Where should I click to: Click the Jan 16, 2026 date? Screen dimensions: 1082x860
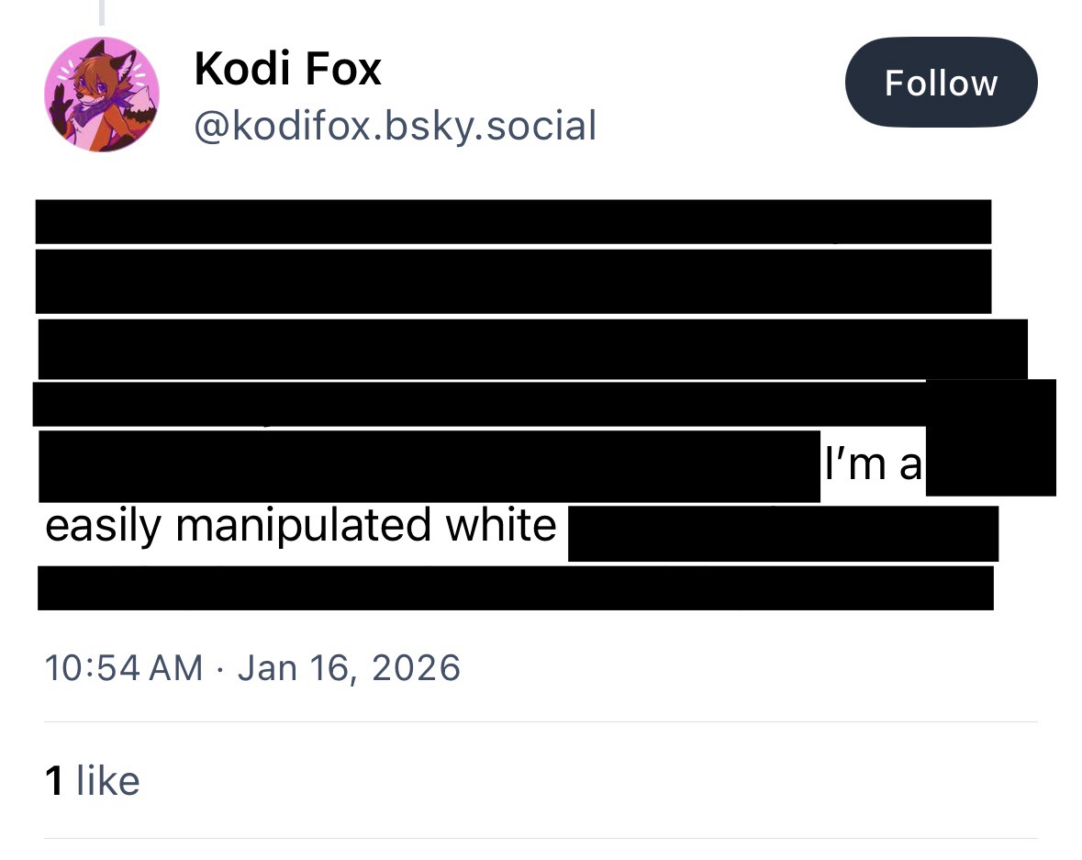click(x=349, y=667)
